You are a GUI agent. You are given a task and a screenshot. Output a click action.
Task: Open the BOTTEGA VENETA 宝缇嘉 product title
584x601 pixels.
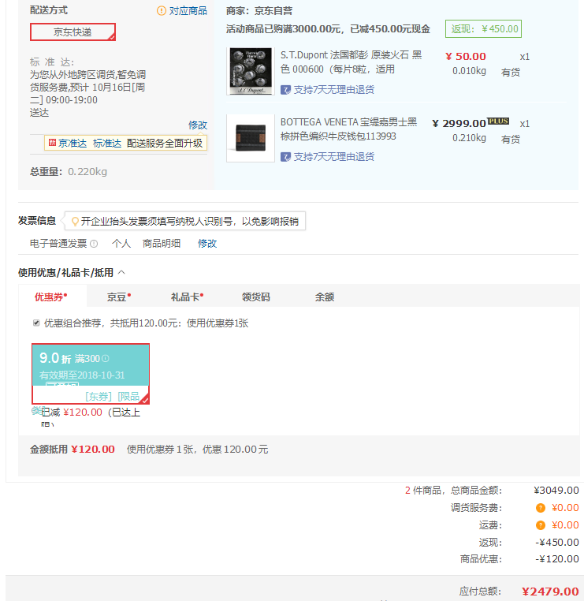pos(348,129)
